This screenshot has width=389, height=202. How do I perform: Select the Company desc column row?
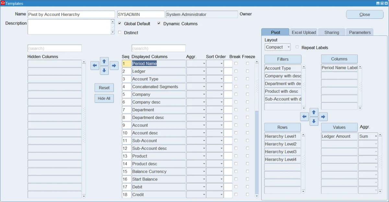click(x=159, y=102)
